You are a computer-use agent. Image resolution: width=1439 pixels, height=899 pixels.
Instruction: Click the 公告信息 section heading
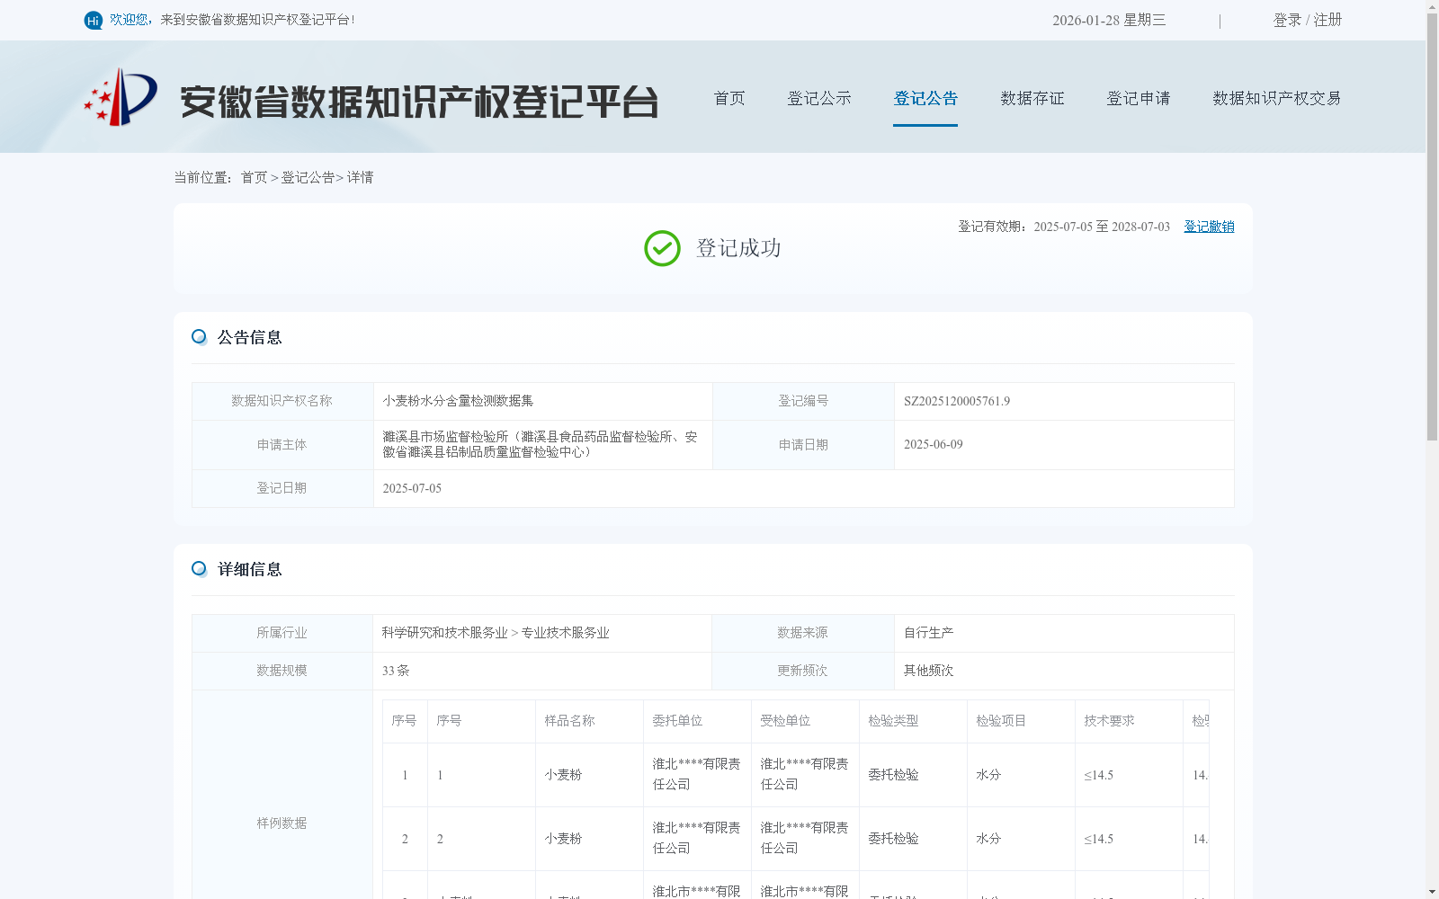250,337
